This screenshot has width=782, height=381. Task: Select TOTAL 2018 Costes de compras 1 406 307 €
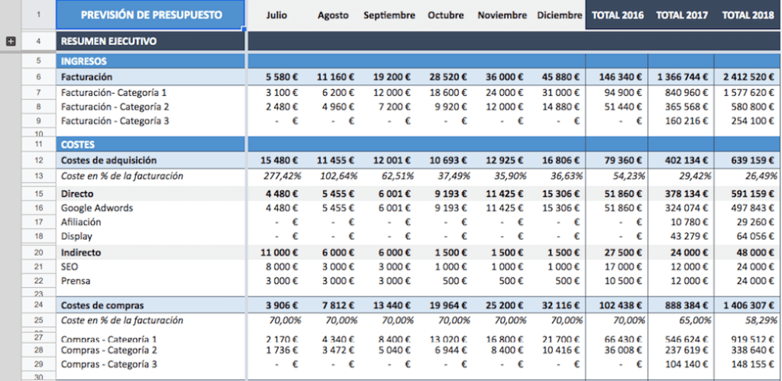749,305
